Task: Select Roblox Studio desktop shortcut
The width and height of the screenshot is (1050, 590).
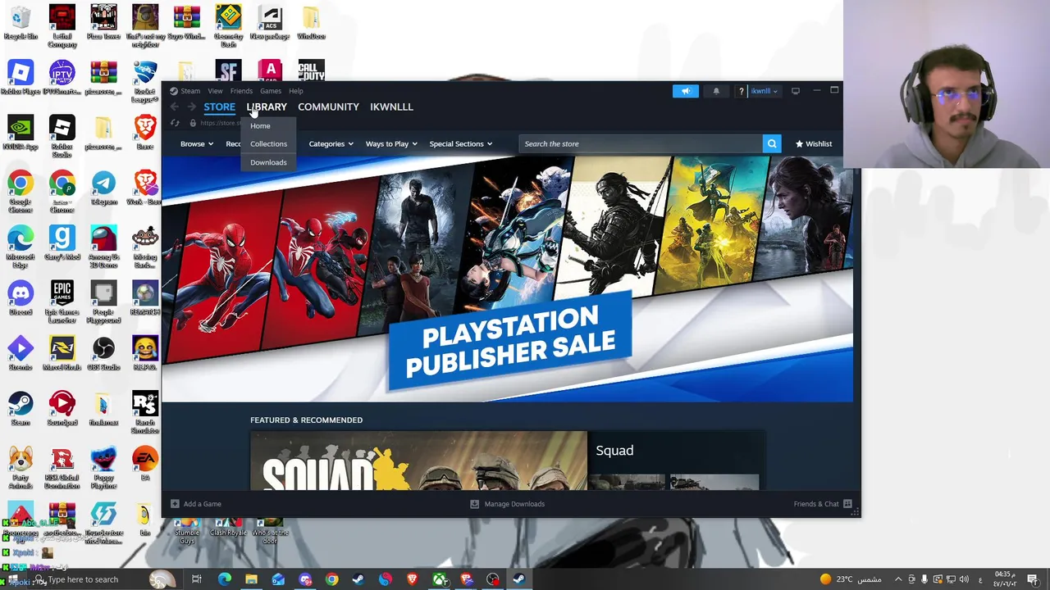Action: [x=62, y=137]
